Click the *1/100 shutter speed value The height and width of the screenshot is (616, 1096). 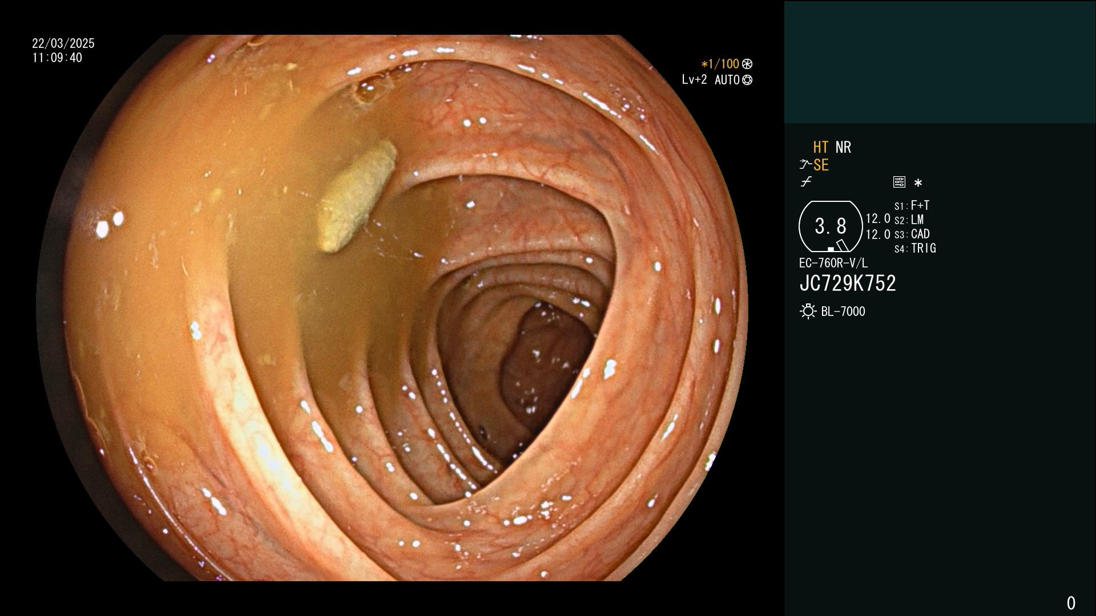pyautogui.click(x=720, y=64)
